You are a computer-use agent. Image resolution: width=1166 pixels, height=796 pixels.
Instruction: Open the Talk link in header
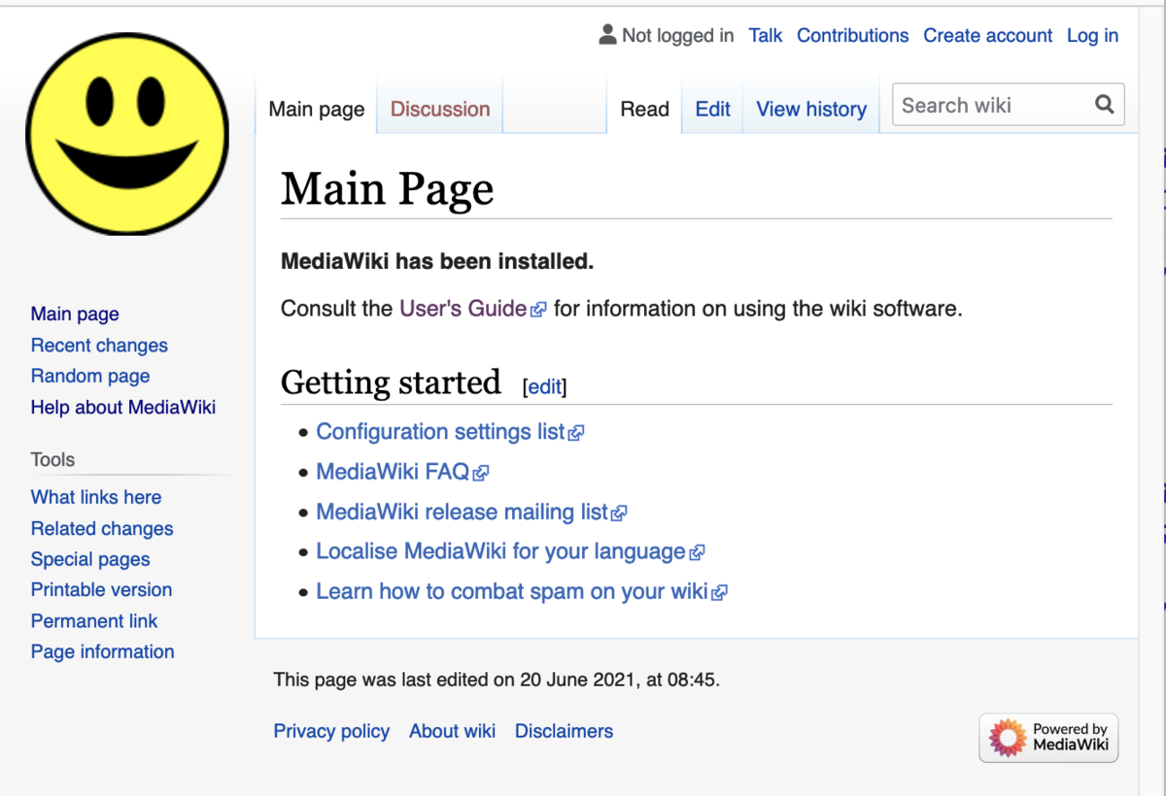click(766, 35)
